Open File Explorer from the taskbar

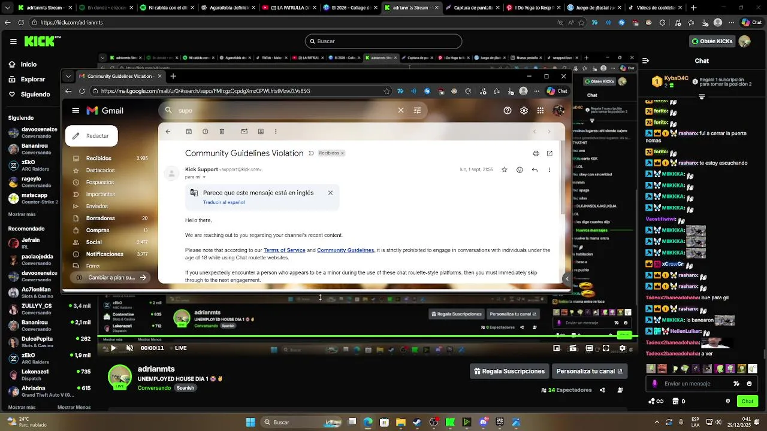coord(400,422)
